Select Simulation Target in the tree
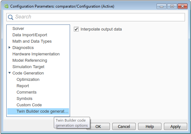Viewport: 191px width, 134px height. pyautogui.click(x=28, y=67)
